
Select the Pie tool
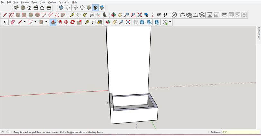[x=63, y=15]
